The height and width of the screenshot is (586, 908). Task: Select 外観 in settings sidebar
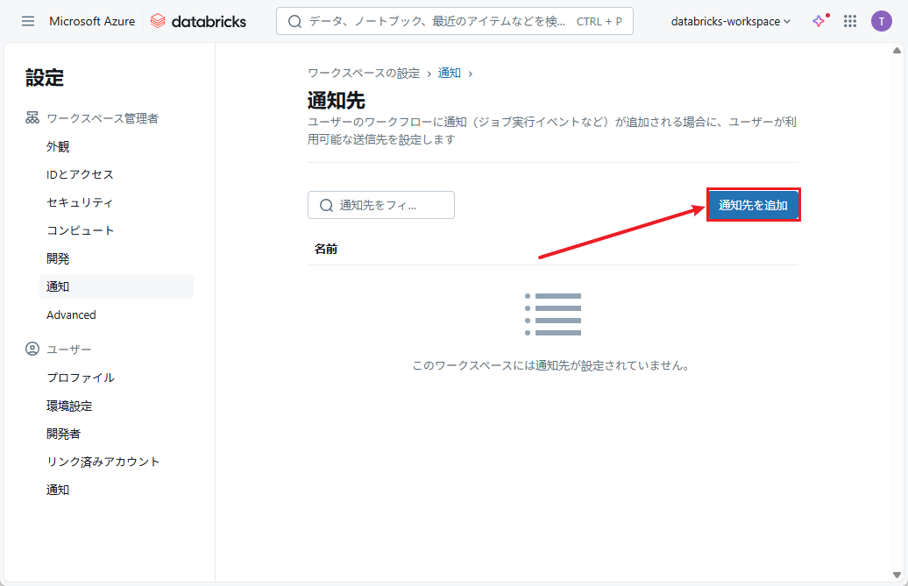click(58, 146)
